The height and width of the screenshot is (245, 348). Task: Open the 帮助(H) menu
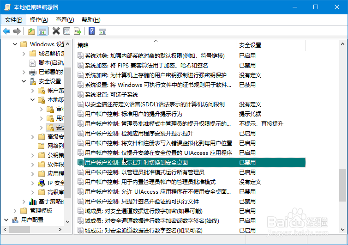[x=91, y=20]
